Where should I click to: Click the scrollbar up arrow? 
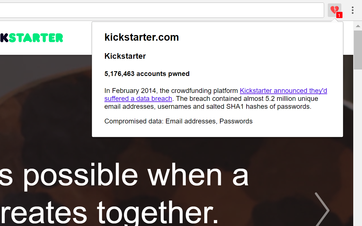358,26
